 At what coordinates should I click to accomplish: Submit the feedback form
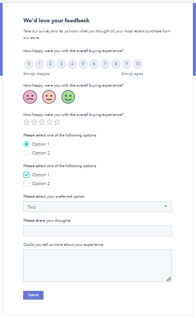click(33, 295)
